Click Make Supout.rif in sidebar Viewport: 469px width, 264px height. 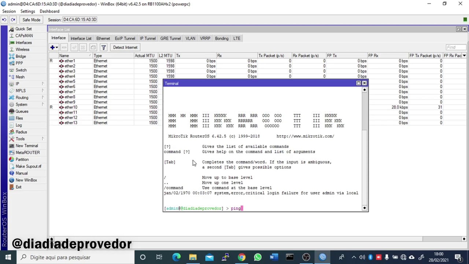[28, 166]
